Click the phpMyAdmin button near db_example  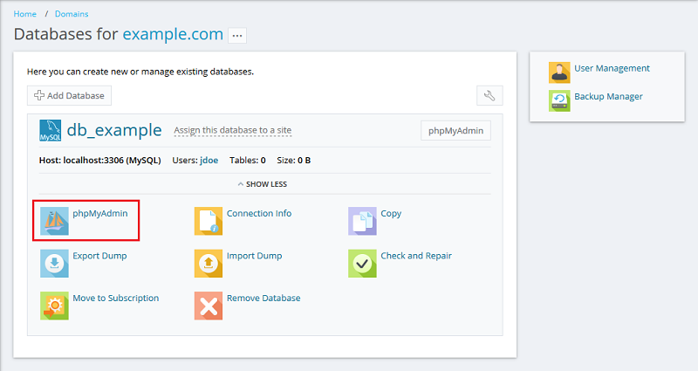pyautogui.click(x=455, y=130)
